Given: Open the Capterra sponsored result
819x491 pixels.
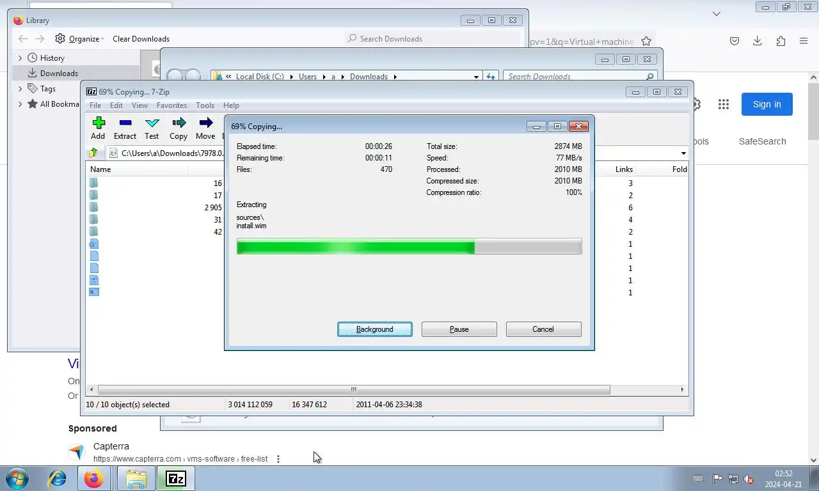Looking at the screenshot, I should 111,446.
